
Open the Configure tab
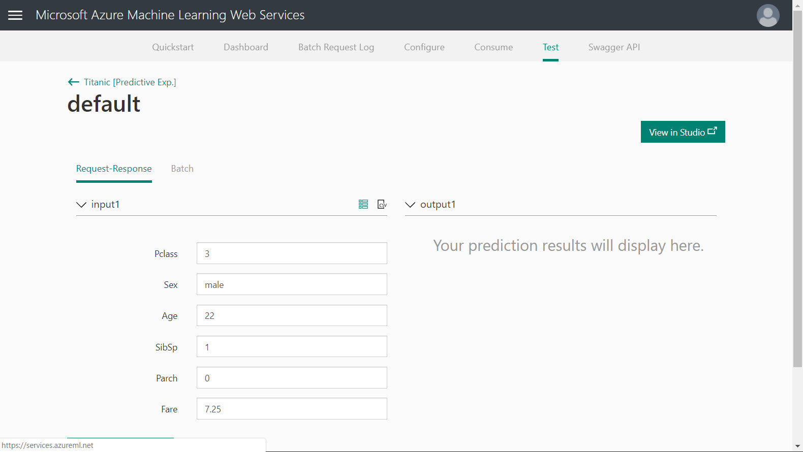point(424,47)
